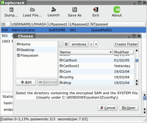Open the Load File toolbar icon
The width and height of the screenshot is (147, 123).
click(x=32, y=10)
